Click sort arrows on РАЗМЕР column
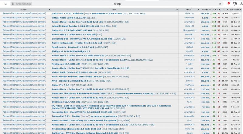The height and width of the screenshot is (134, 243). tap(210, 10)
